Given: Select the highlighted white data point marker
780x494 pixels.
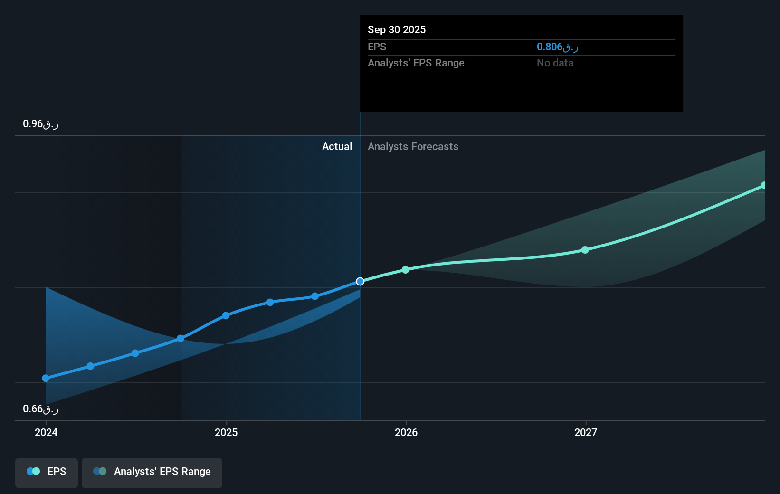Looking at the screenshot, I should [x=360, y=281].
